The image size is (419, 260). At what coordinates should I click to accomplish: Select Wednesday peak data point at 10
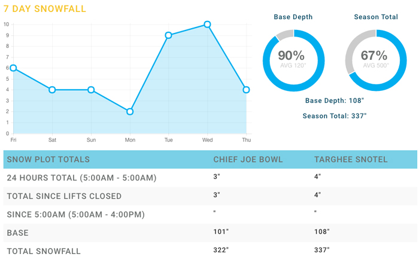point(207,25)
